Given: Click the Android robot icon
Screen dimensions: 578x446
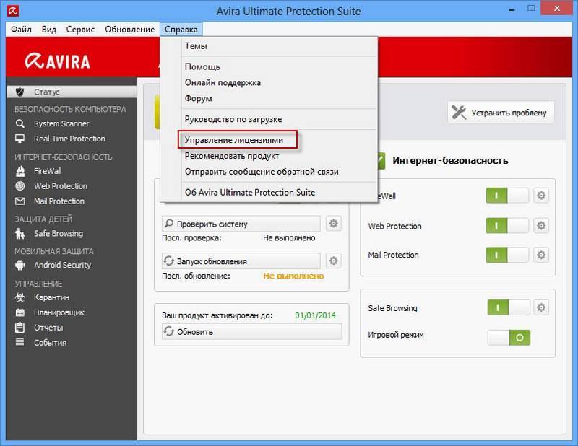Looking at the screenshot, I should click(20, 265).
